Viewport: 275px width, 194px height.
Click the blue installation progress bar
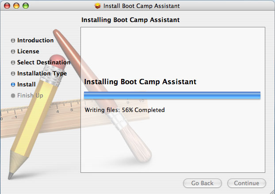click(172, 95)
